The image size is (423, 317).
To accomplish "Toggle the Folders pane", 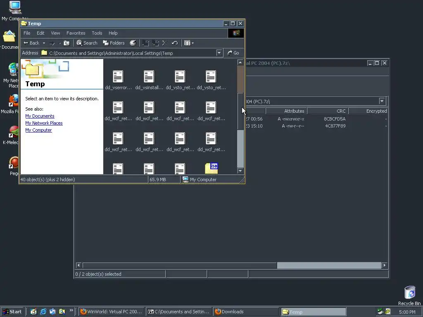I will point(114,43).
